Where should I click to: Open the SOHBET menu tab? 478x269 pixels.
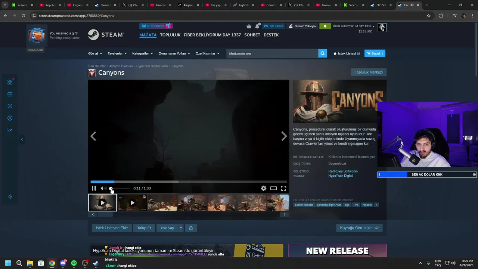pyautogui.click(x=252, y=35)
